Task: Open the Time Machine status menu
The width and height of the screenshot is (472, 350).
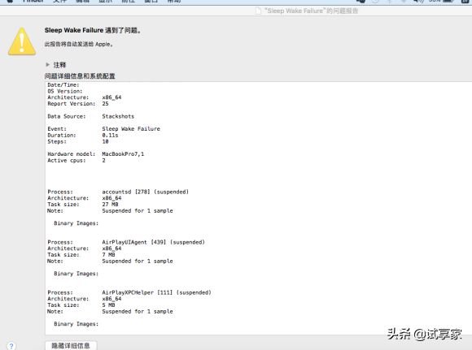Action: click(x=375, y=1)
